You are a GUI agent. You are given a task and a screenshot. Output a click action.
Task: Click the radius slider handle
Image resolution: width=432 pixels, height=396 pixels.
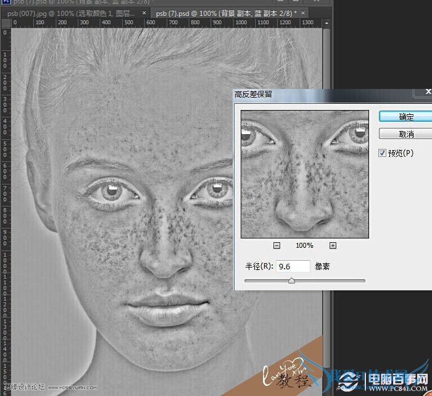291,280
